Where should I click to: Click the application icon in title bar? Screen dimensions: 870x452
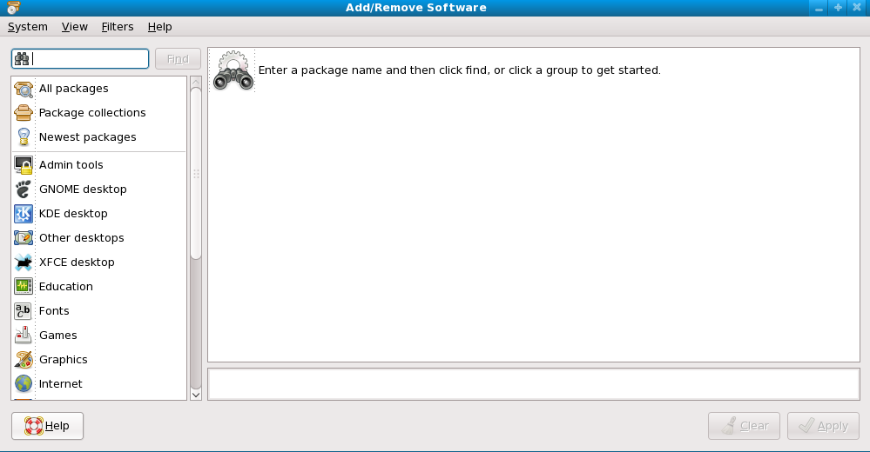pyautogui.click(x=14, y=8)
